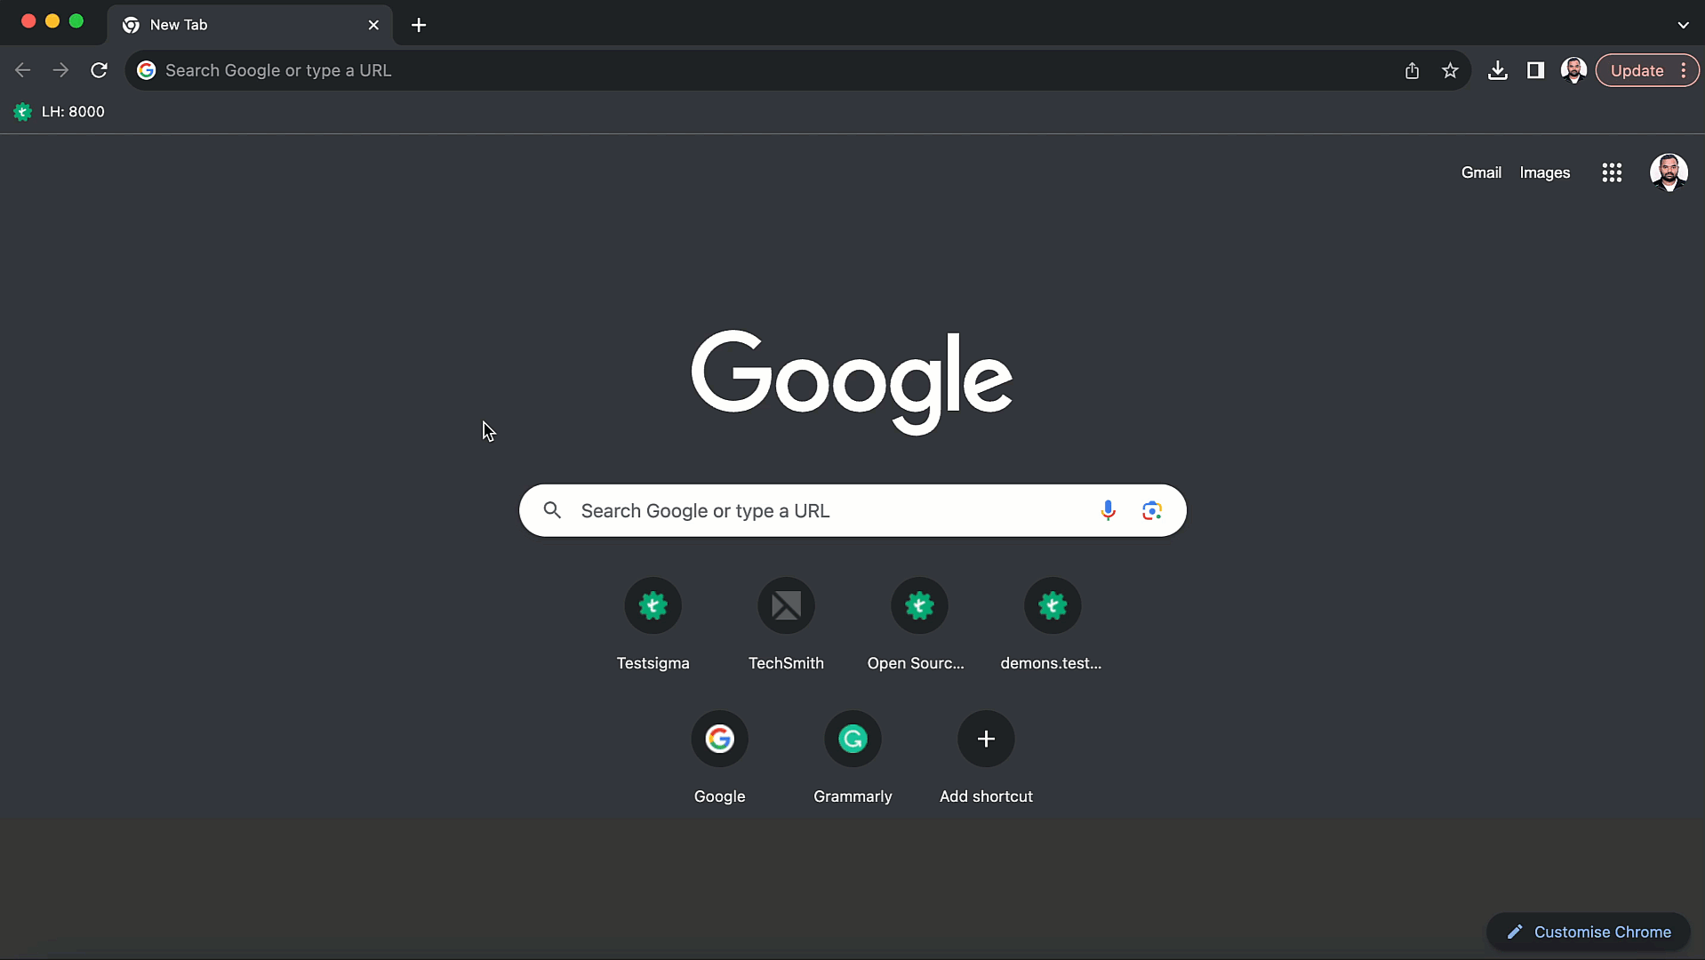Image resolution: width=1705 pixels, height=960 pixels.
Task: Bookmark this tab with the star icon
Action: tap(1450, 70)
